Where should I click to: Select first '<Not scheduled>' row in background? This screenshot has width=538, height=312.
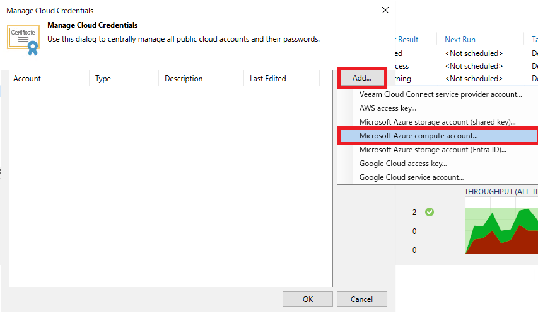point(474,53)
